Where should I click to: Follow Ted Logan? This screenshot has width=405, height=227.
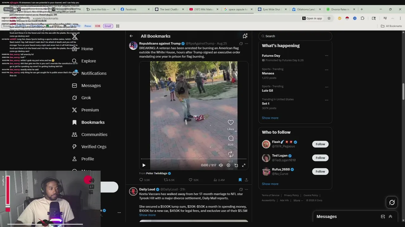click(320, 158)
